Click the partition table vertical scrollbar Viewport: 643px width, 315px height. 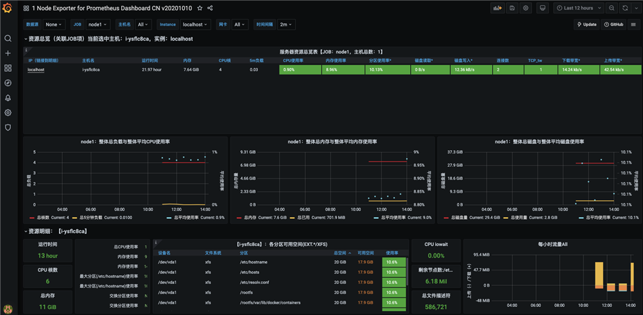pyautogui.click(x=407, y=271)
